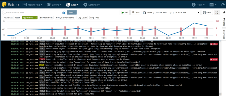This screenshot has width=226, height=96.
Task: Click the logout arrow icon
Action: (x=223, y=5)
